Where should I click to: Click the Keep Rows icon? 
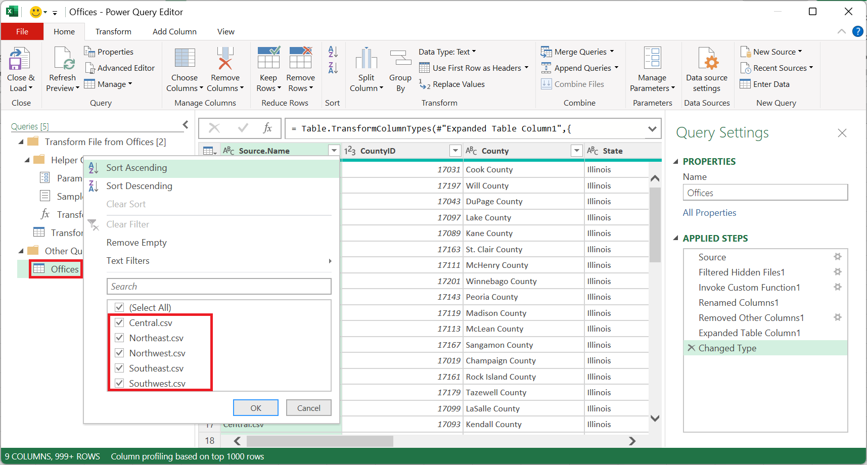pyautogui.click(x=268, y=57)
